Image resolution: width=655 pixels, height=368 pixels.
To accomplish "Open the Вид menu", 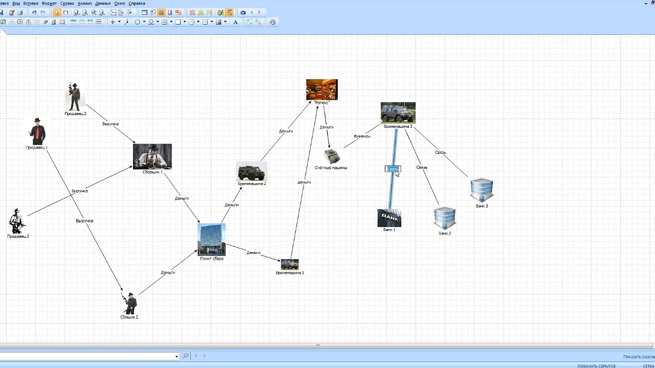I will (x=16, y=3).
